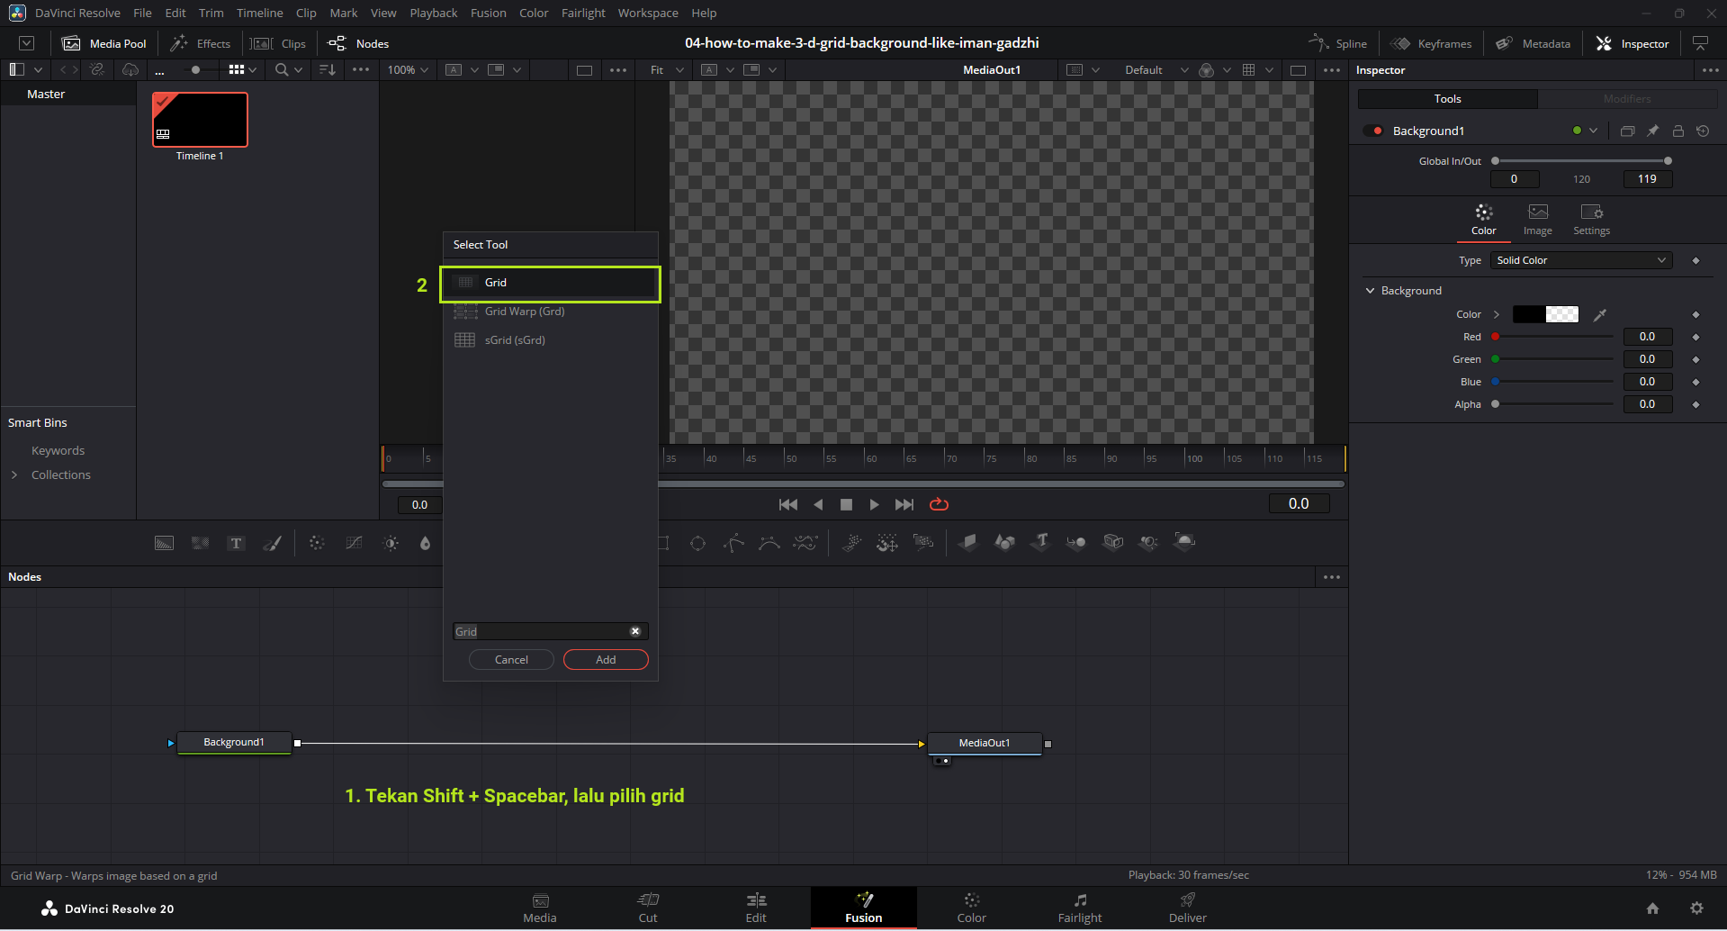The height and width of the screenshot is (931, 1727).
Task: Pin the Background1 inspector controls
Action: 1652,131
